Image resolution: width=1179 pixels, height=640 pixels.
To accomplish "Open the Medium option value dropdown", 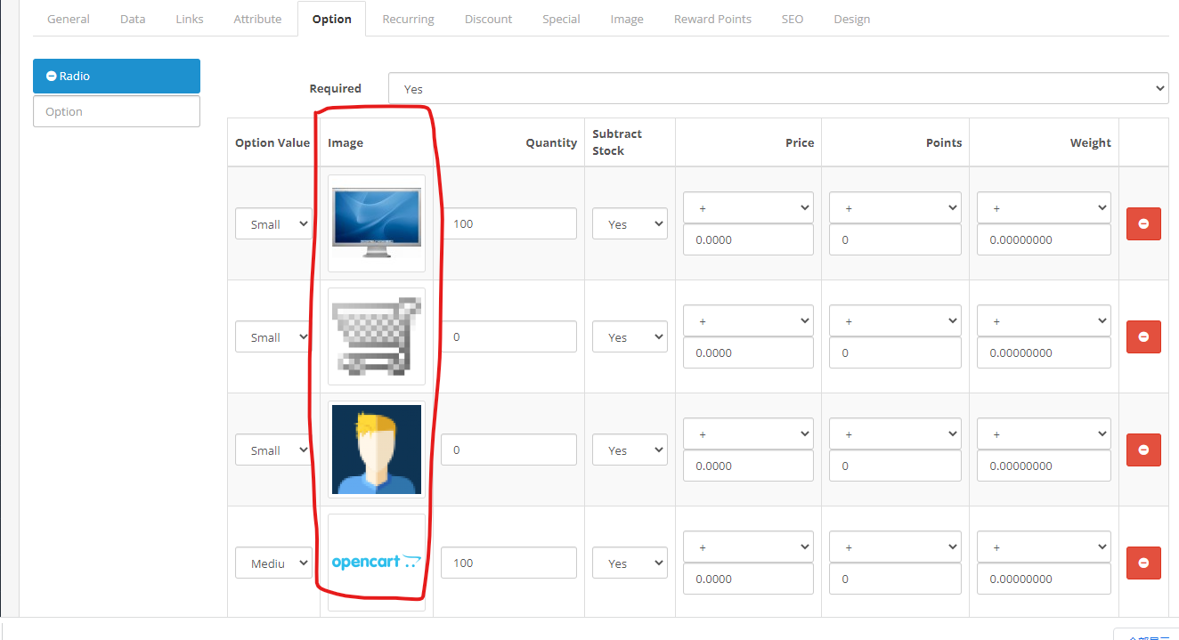I will pos(273,563).
